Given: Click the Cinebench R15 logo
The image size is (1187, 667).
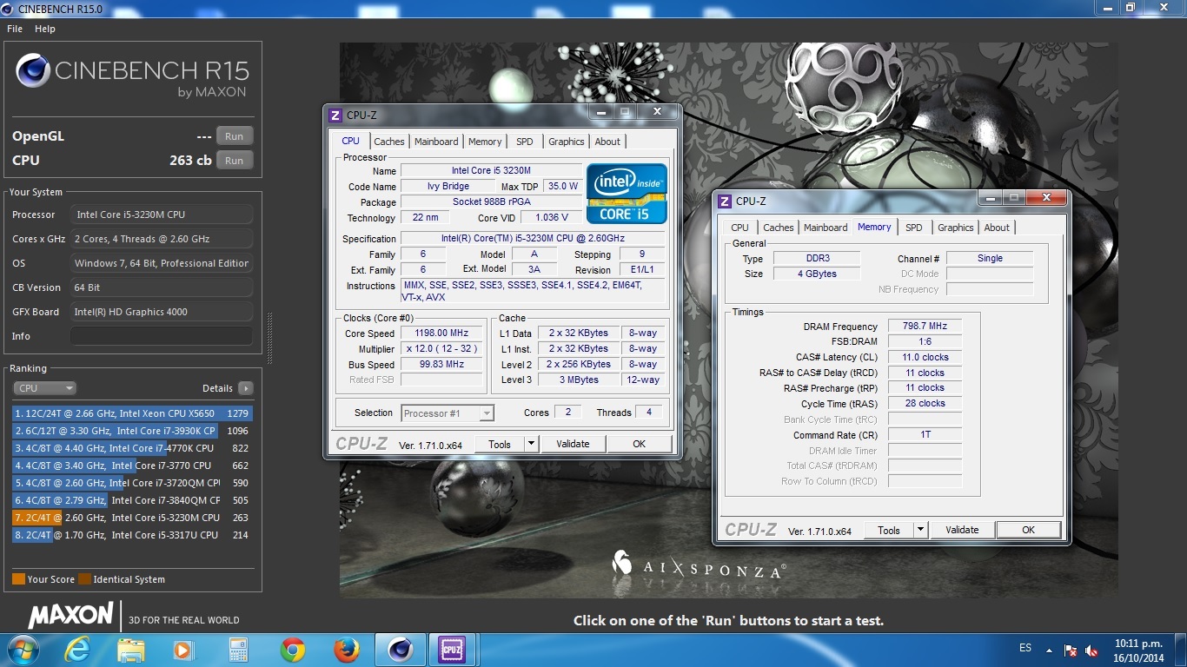Looking at the screenshot, I should pos(132,75).
